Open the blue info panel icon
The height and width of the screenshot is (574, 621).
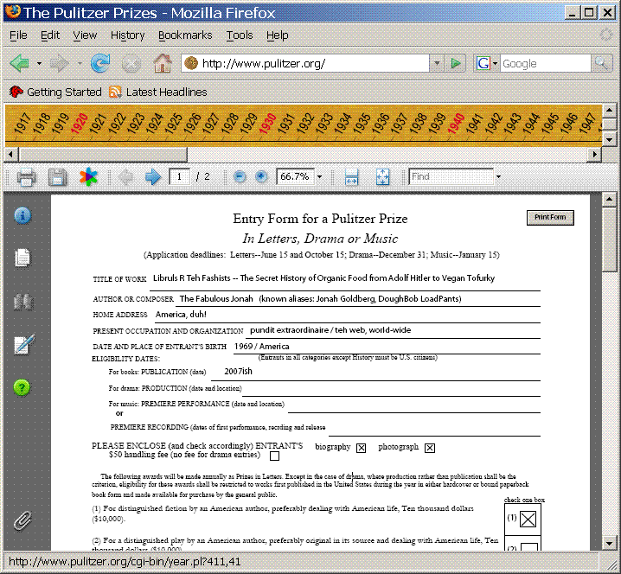[x=22, y=216]
